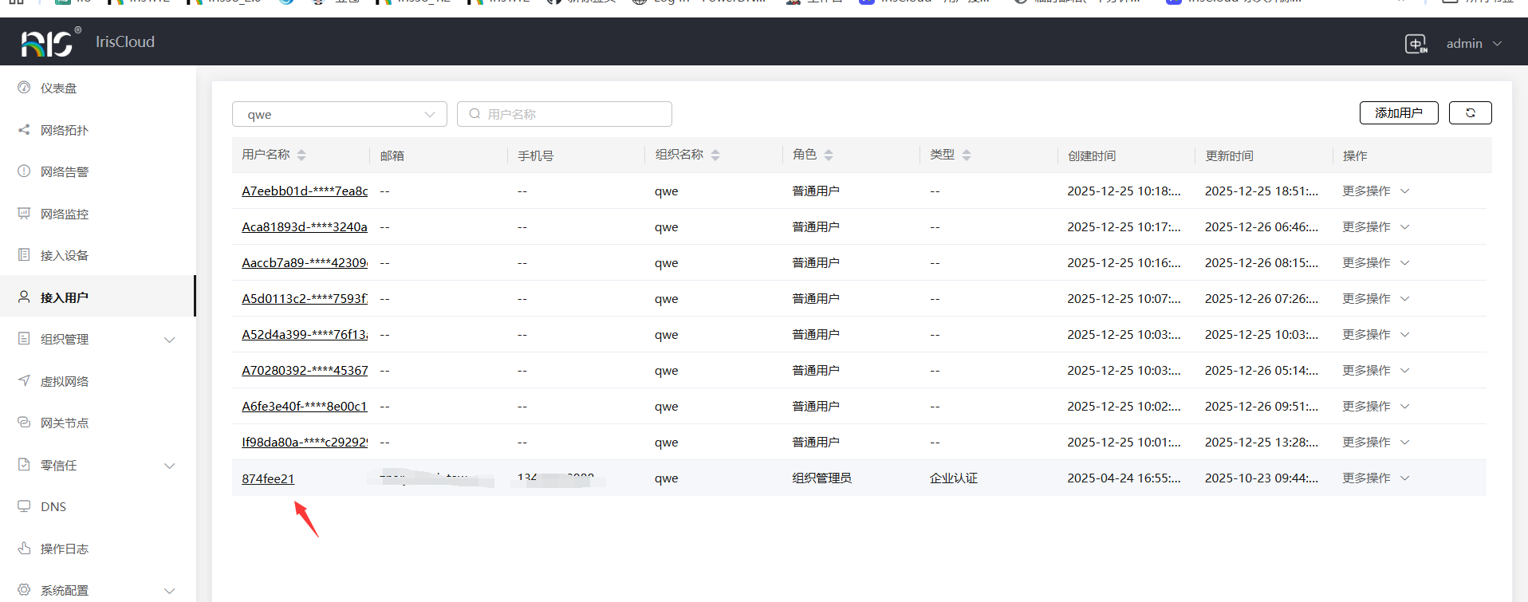Click the organization management icon (组织管理)
This screenshot has width=1528, height=602.
click(x=24, y=339)
